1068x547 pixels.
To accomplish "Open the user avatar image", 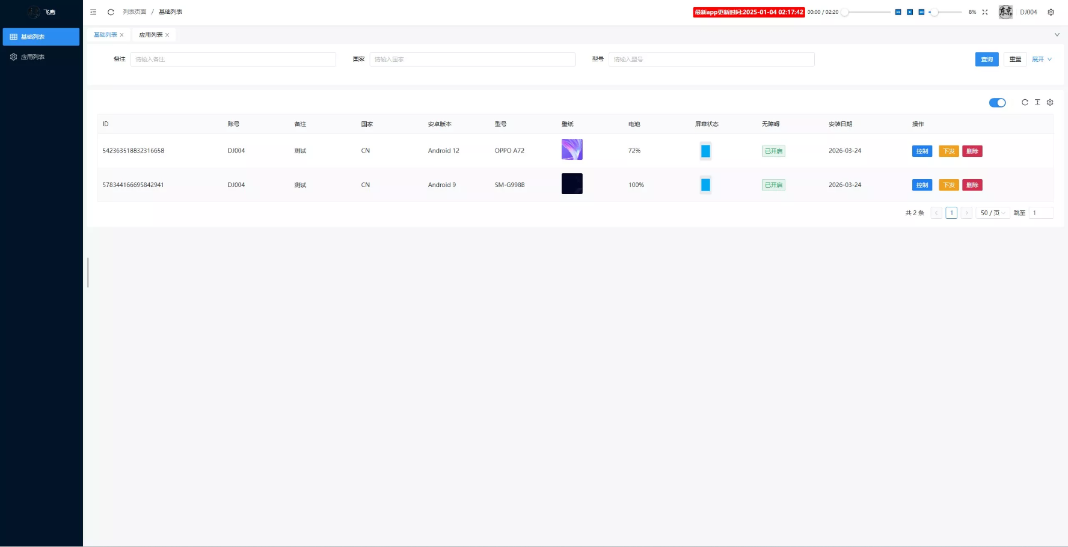I will 1005,12.
